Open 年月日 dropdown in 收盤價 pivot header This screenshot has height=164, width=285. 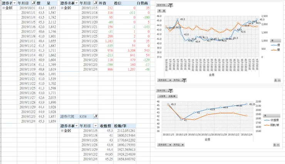pyautogui.click(x=96, y=125)
